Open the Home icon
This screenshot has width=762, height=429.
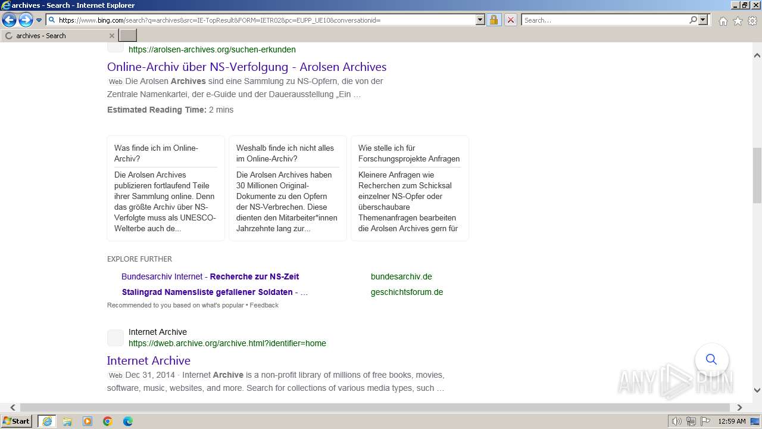[723, 21]
